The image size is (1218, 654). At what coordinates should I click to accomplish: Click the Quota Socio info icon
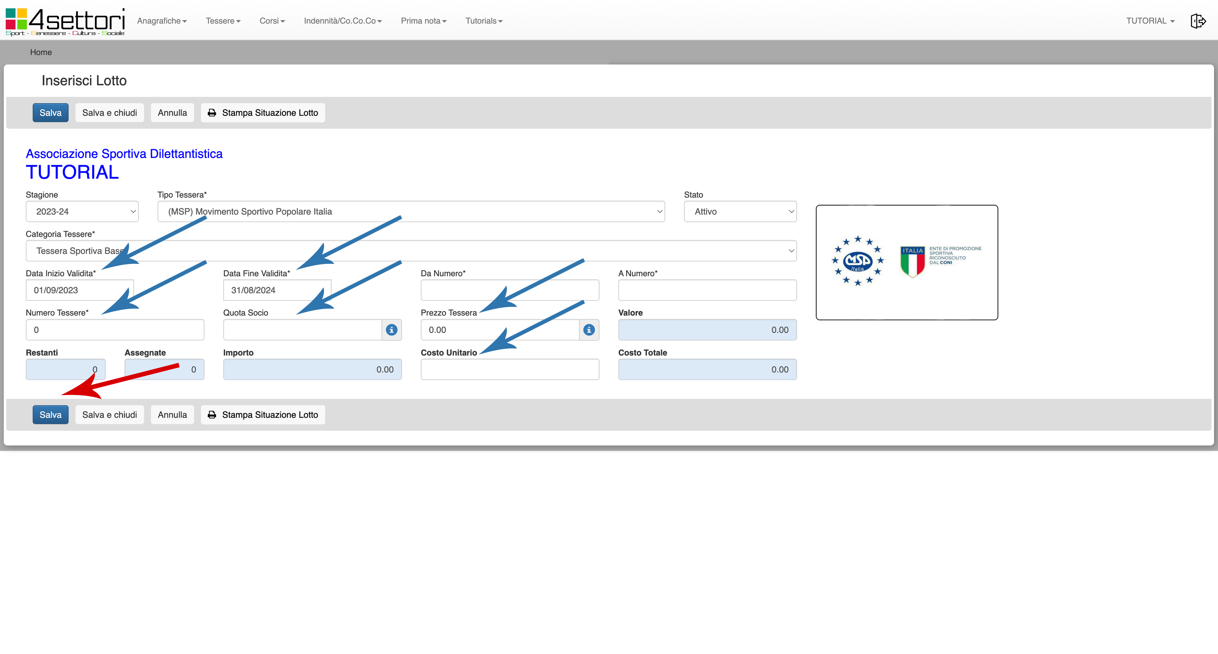coord(391,330)
